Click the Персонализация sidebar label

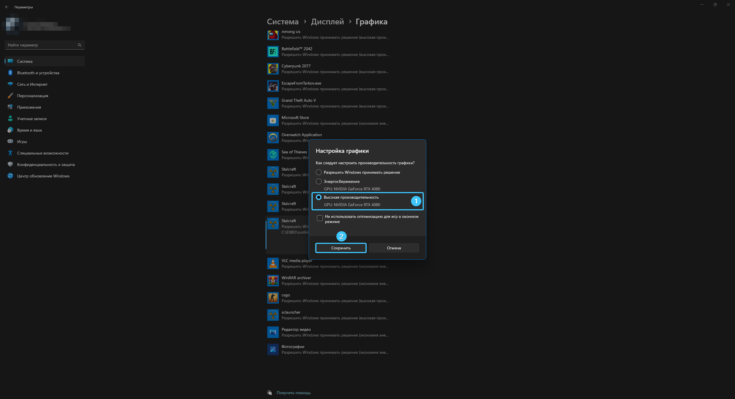click(x=33, y=96)
